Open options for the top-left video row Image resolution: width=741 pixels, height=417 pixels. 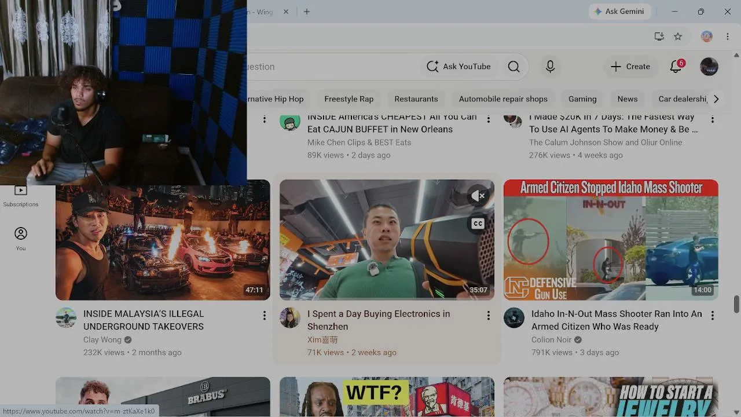265,119
